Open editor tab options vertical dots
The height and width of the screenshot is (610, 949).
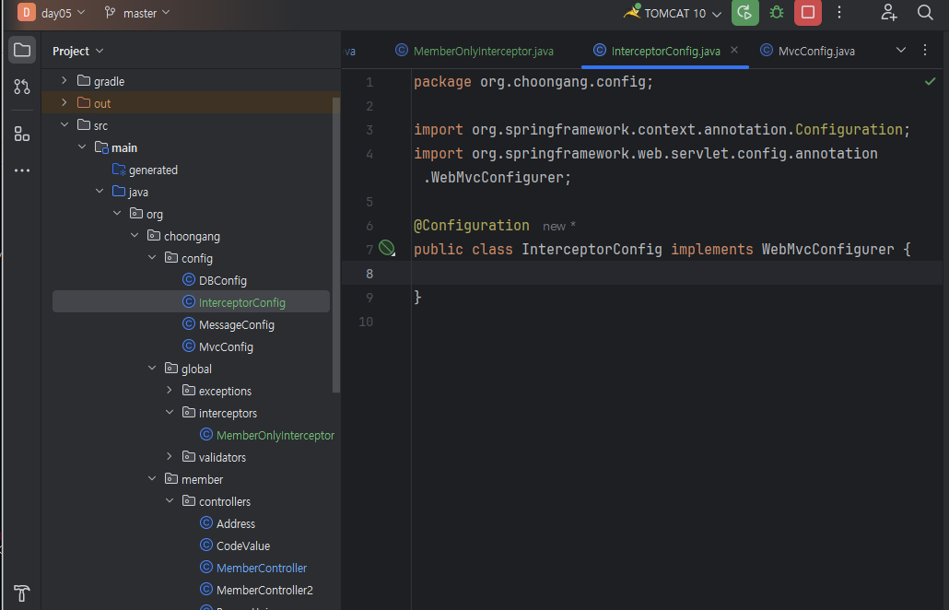coord(925,51)
